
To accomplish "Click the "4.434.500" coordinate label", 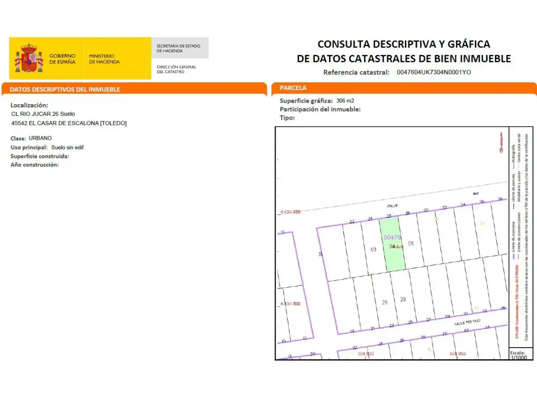I will (290, 304).
